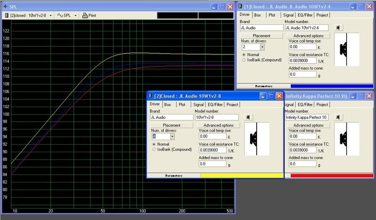Click Voice coil resistance TC field in Infinity Kappa

(x=302, y=150)
